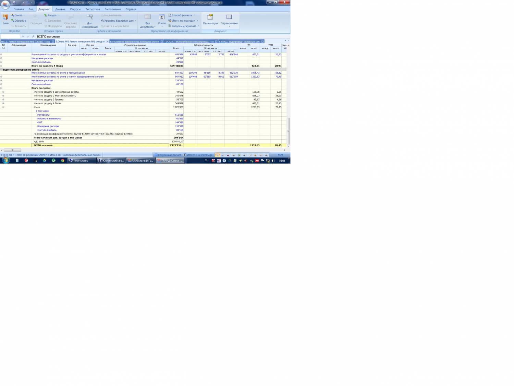Click the Ресурсный расчет status bar item
This screenshot has height=386, width=514.
(x=168, y=155)
